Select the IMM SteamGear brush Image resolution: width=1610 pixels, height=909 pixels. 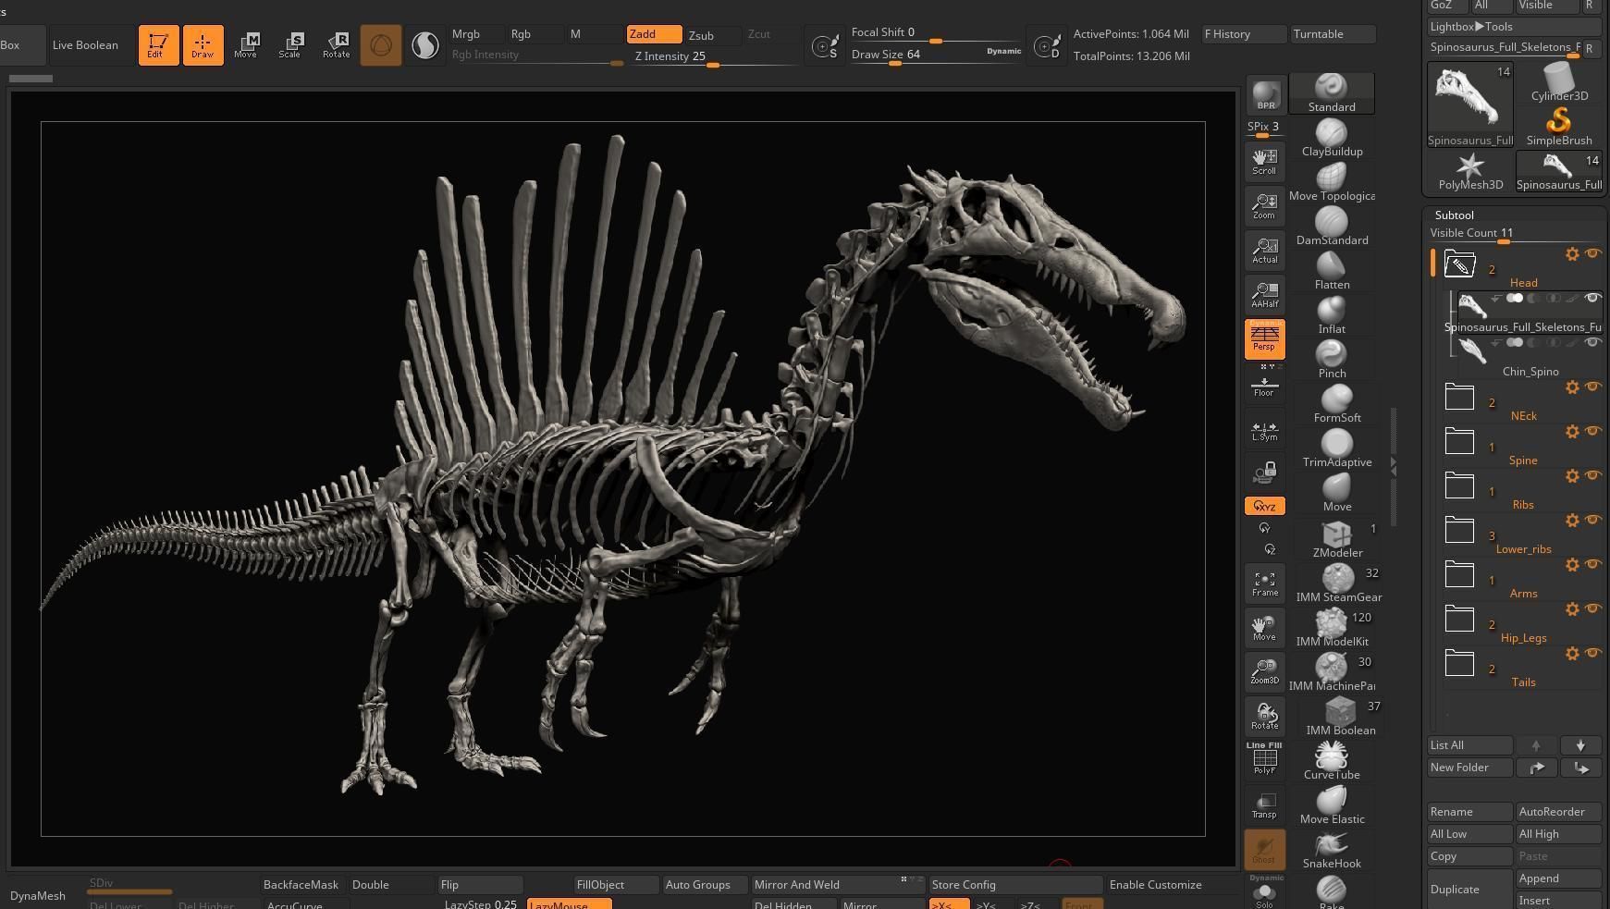[x=1336, y=583]
